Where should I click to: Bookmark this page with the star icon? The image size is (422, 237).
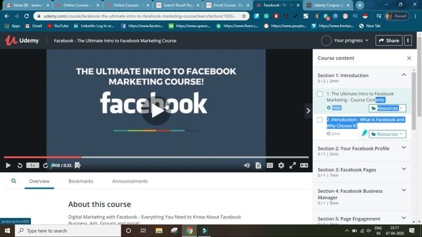[244, 16]
